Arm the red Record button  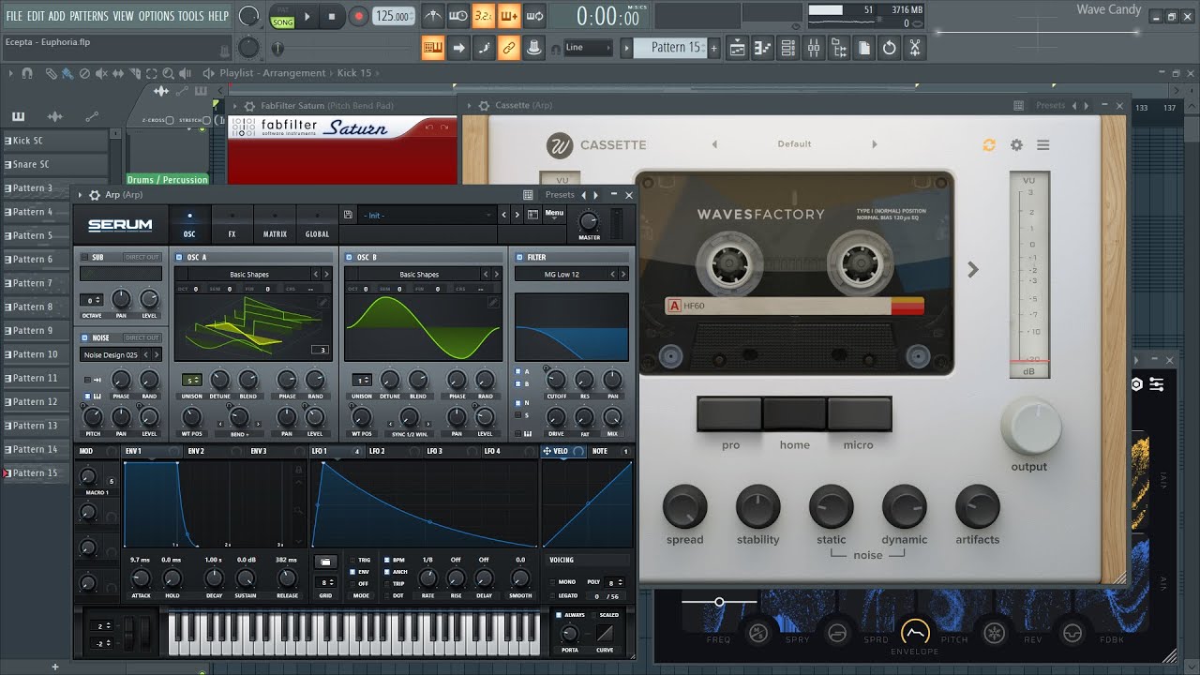[358, 16]
